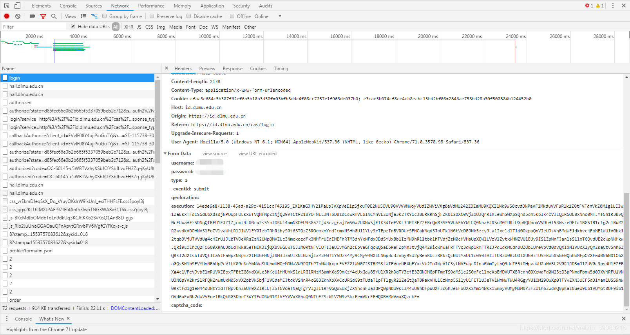This screenshot has height=335, width=630.
Task: Toggle Disable cache checkbox
Action: click(x=188, y=16)
